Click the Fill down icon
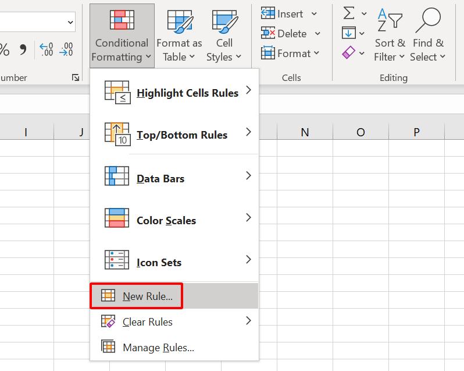The width and height of the screenshot is (464, 371). (x=349, y=33)
